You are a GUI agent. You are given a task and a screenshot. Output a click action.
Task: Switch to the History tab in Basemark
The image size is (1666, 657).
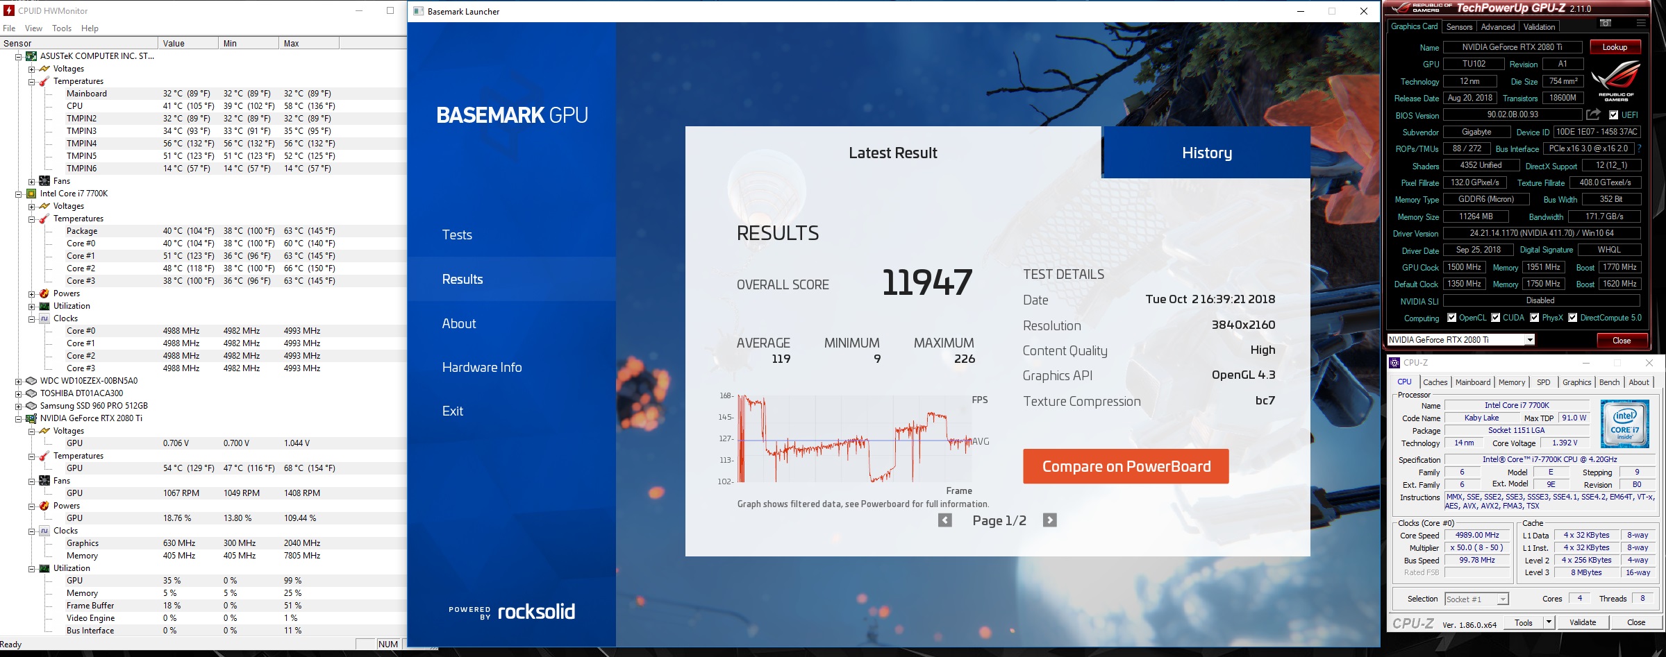[x=1206, y=153]
